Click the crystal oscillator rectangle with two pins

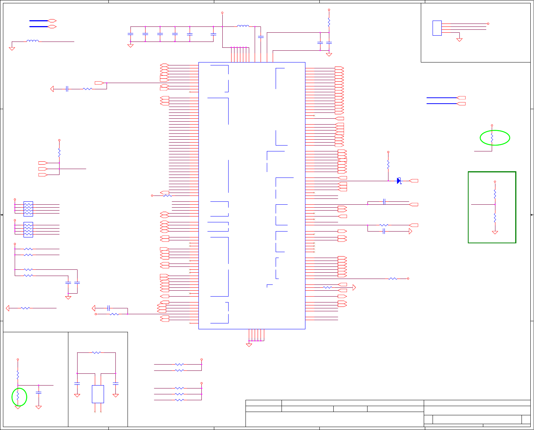click(x=98, y=394)
